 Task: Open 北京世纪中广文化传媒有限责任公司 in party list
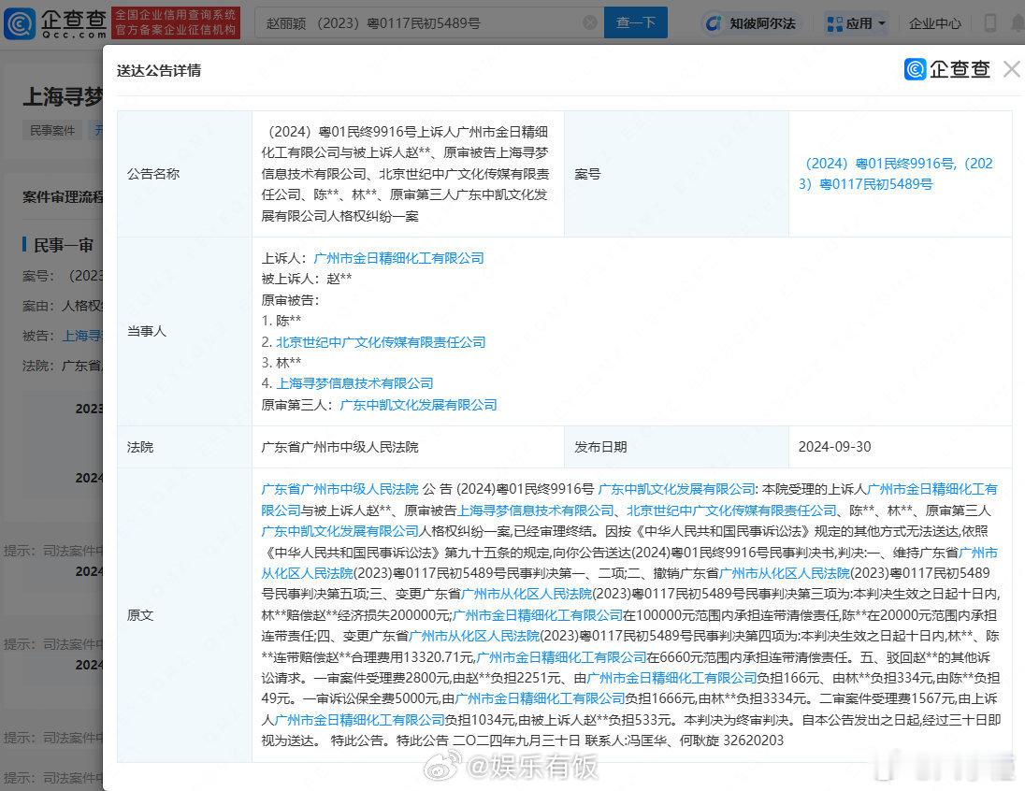381,342
